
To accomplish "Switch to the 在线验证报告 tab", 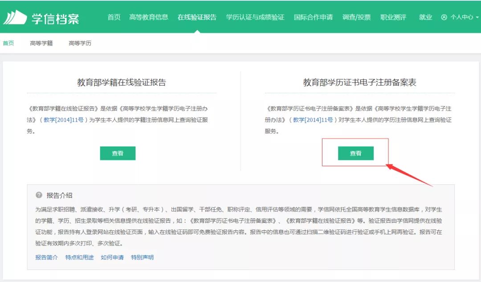I will (198, 17).
